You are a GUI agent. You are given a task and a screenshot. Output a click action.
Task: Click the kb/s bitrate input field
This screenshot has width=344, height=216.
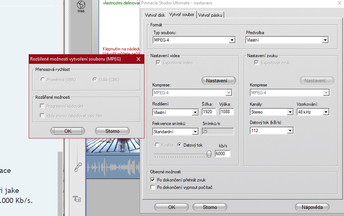point(222,154)
